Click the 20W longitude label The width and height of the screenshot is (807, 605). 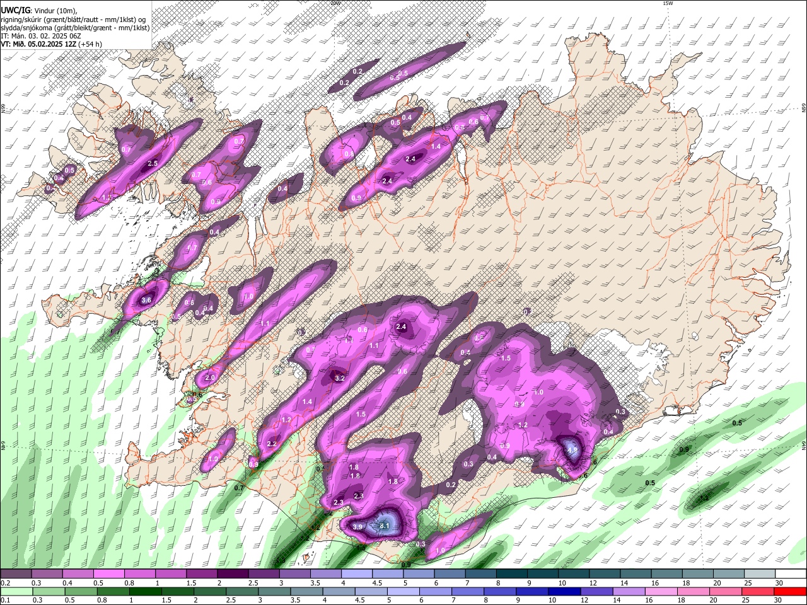[x=335, y=3]
